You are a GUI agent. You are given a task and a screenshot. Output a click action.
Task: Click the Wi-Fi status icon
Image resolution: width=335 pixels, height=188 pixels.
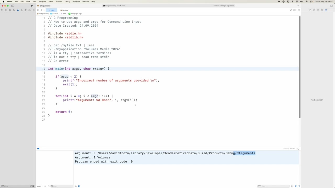point(306,2)
